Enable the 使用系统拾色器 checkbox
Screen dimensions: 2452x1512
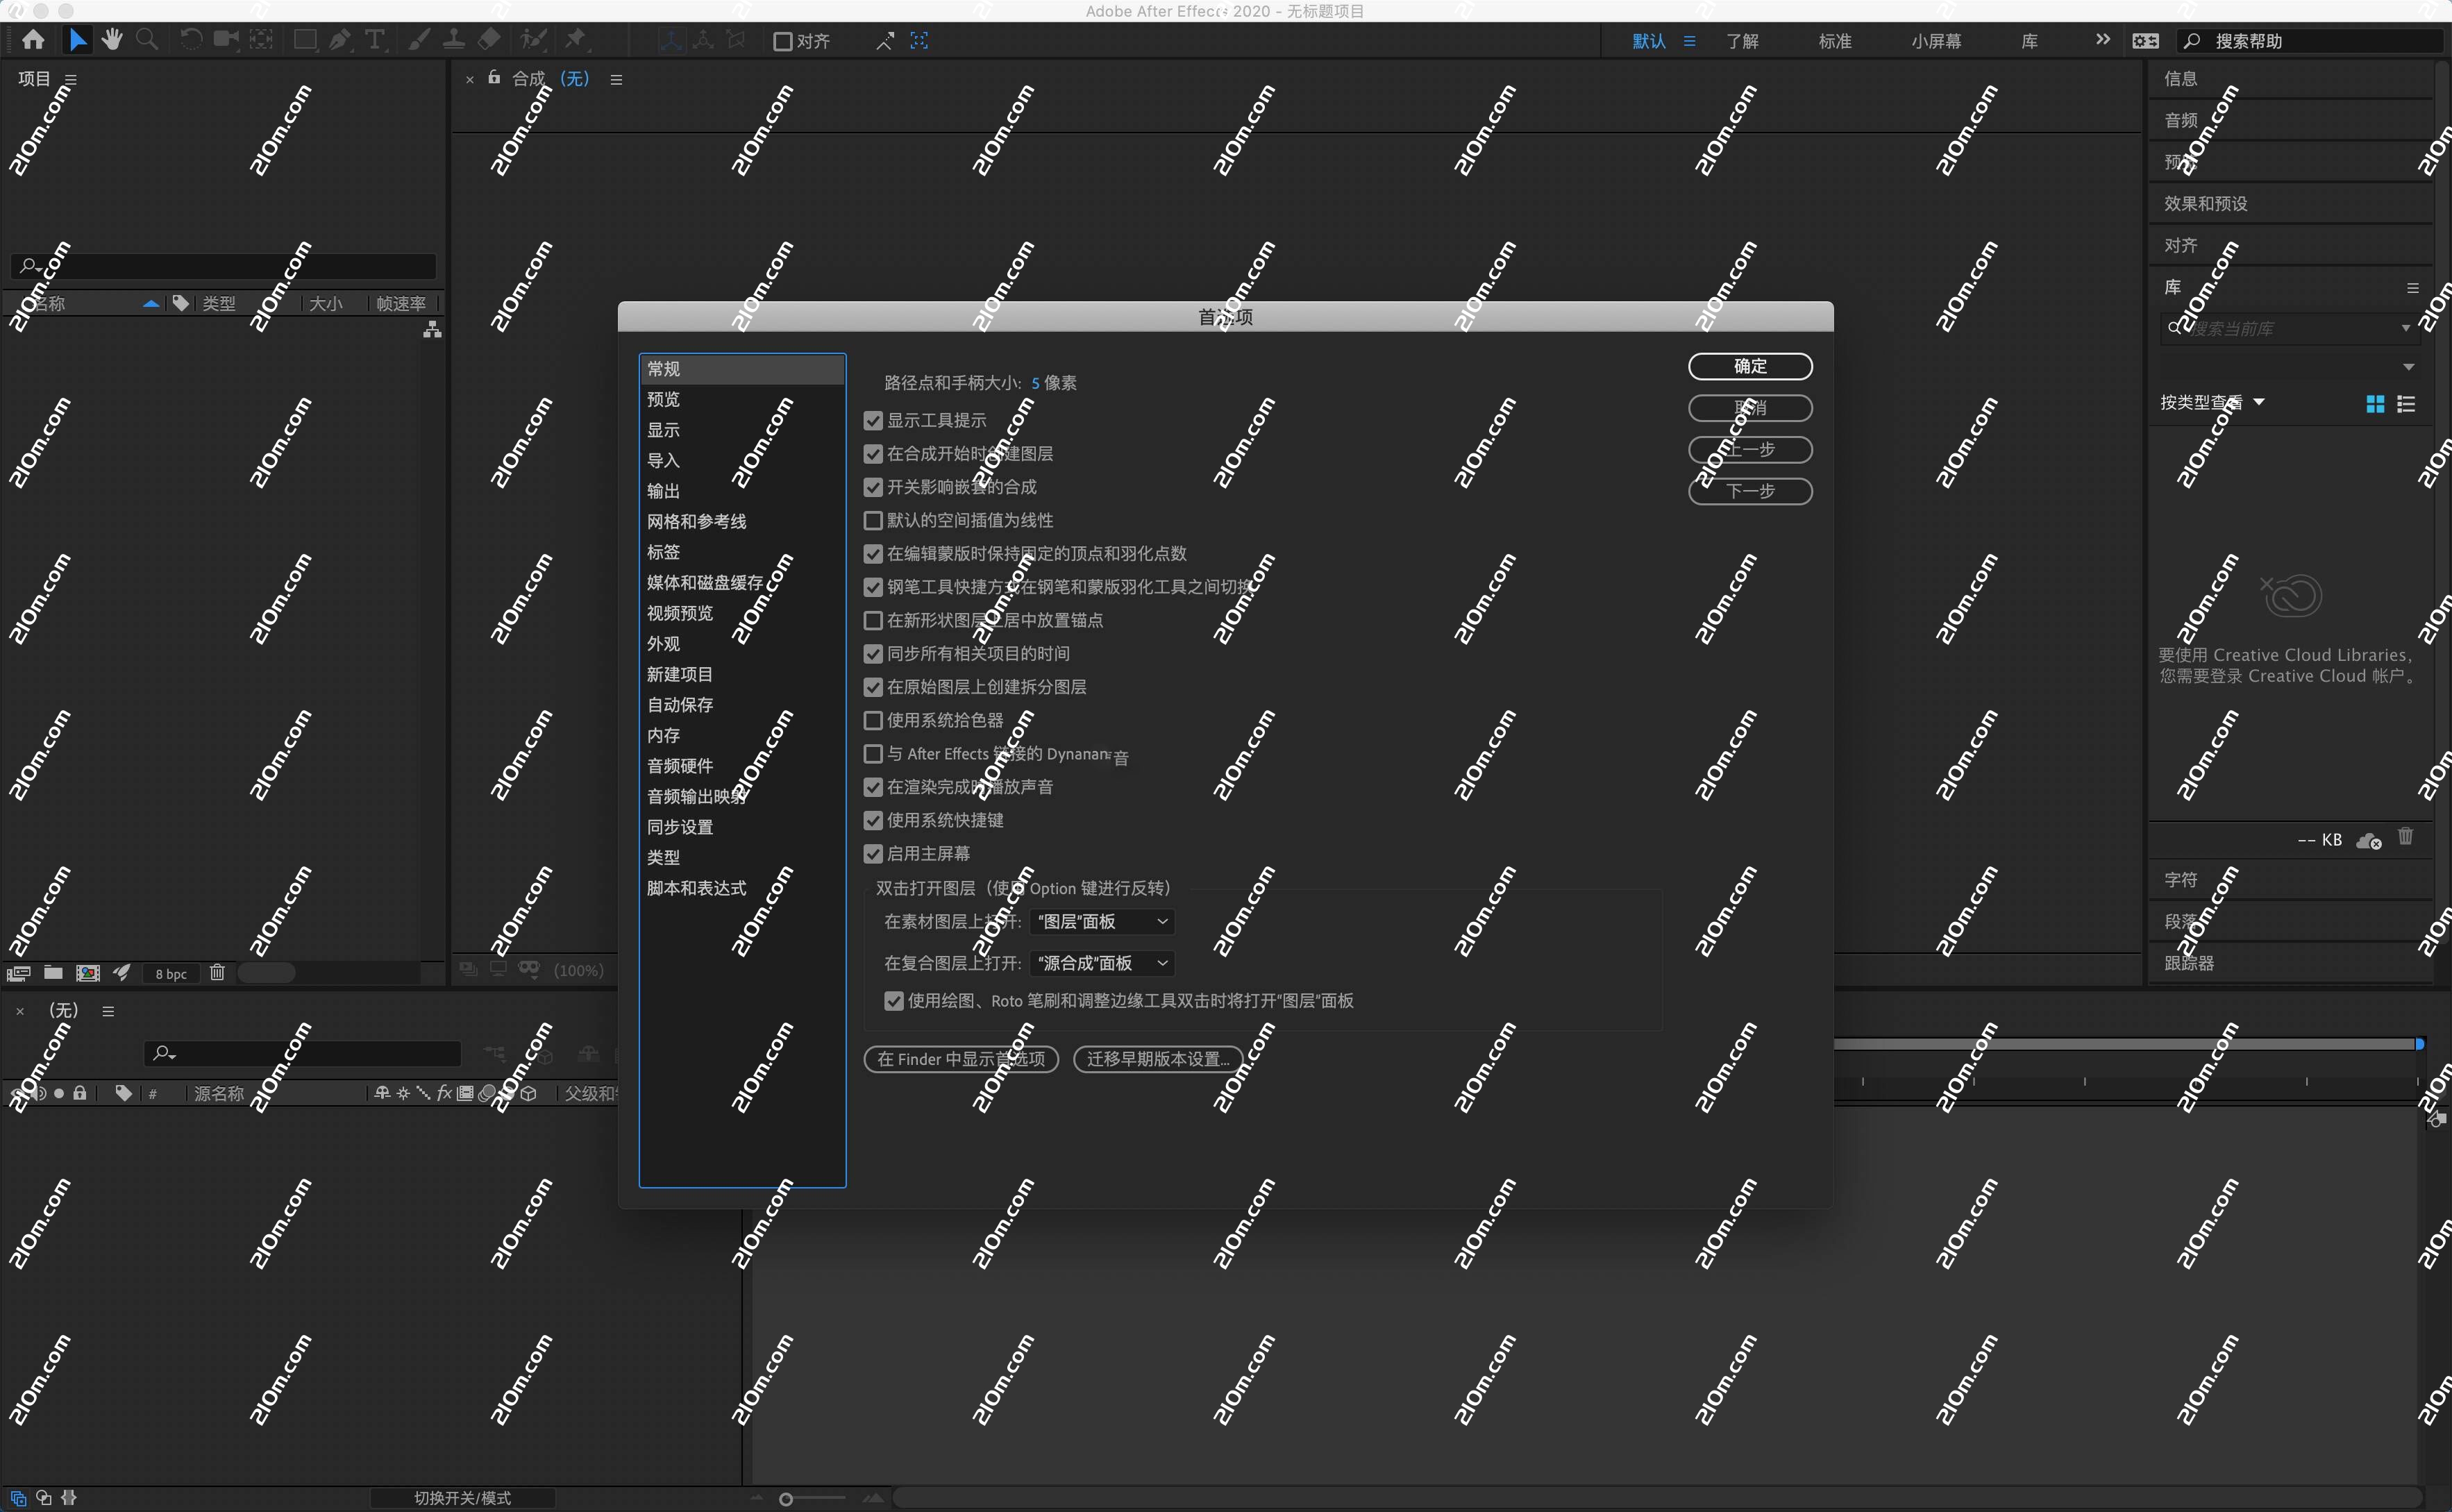pyautogui.click(x=873, y=721)
